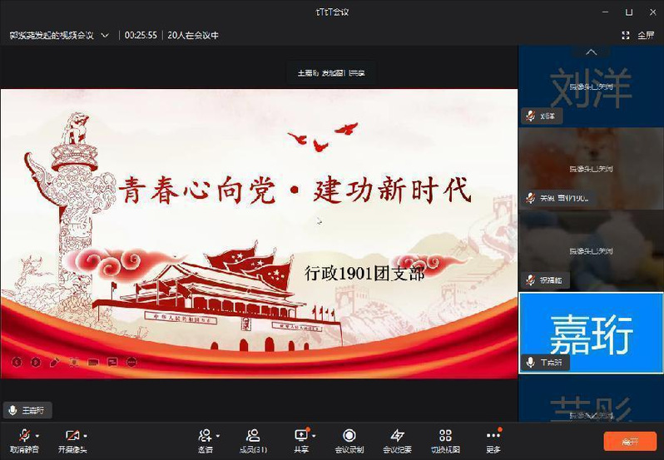Open the members list icon
664x460 pixels.
(253, 435)
